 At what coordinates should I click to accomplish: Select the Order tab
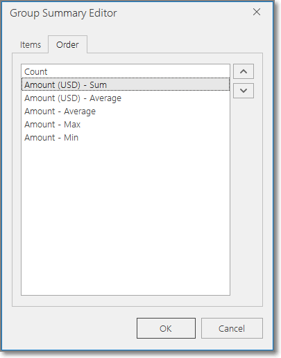67,44
